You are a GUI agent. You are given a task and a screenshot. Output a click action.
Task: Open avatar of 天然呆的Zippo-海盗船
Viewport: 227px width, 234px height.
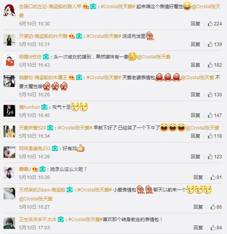[9, 193]
